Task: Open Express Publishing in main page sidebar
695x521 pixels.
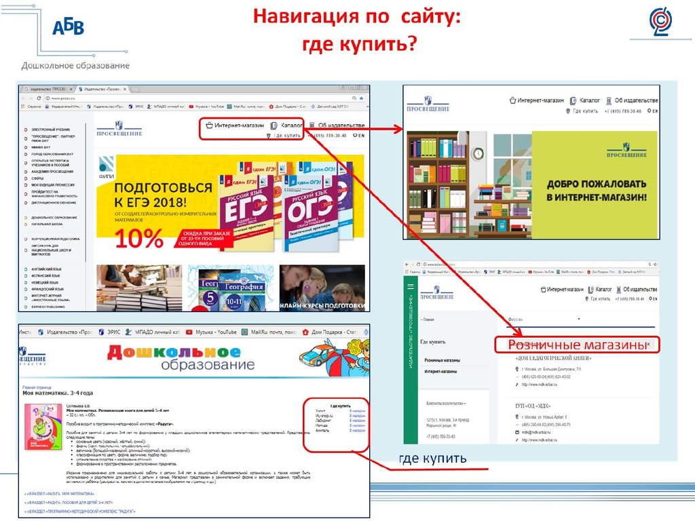Action: click(48, 307)
